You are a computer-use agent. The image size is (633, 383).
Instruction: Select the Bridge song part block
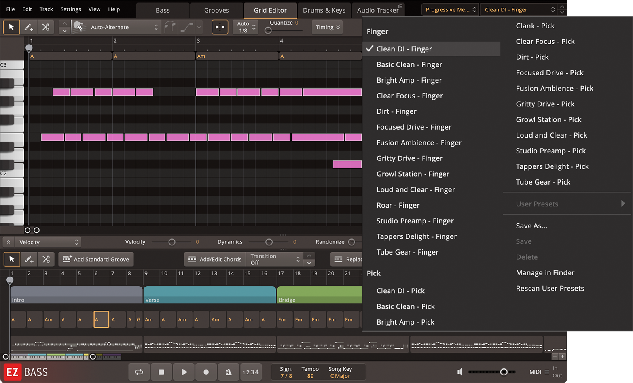320,295
